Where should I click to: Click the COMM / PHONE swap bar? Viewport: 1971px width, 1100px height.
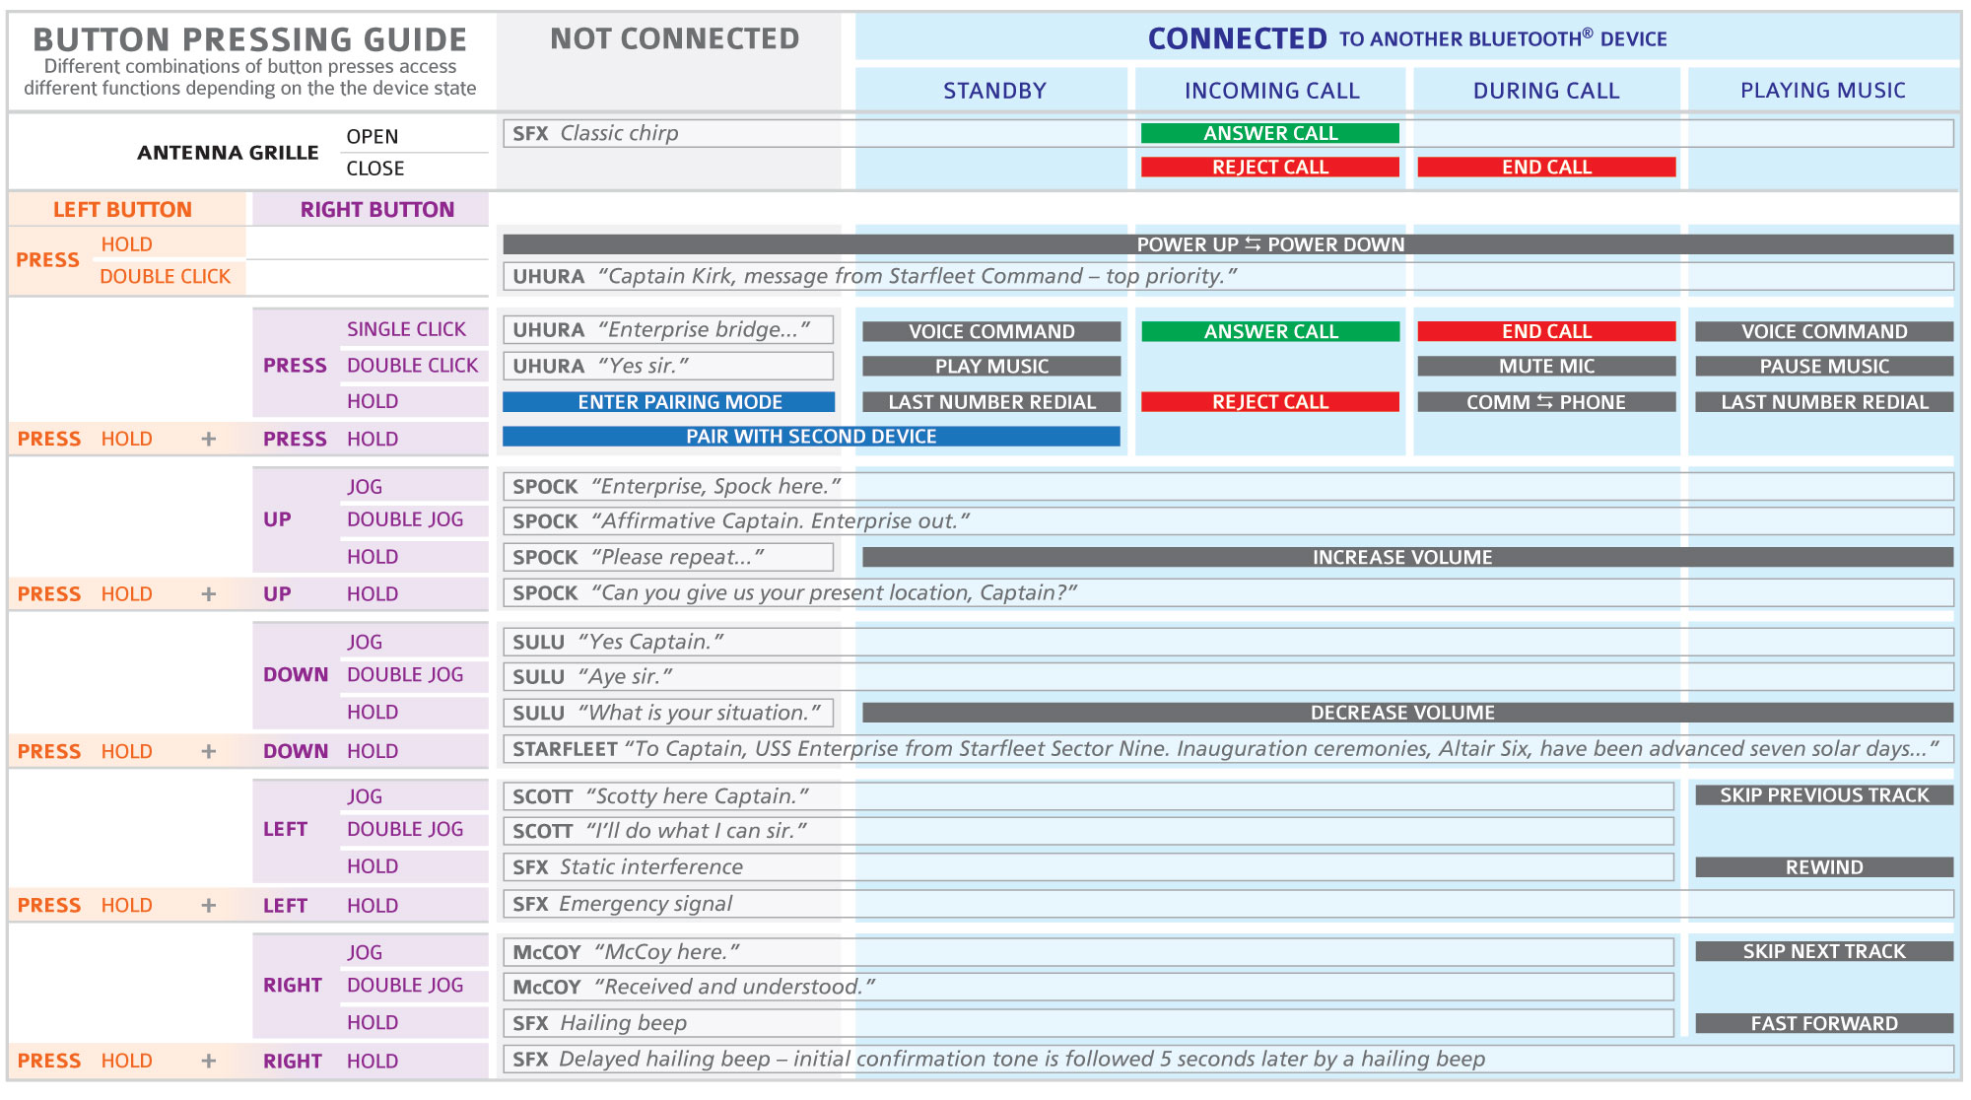1546,402
